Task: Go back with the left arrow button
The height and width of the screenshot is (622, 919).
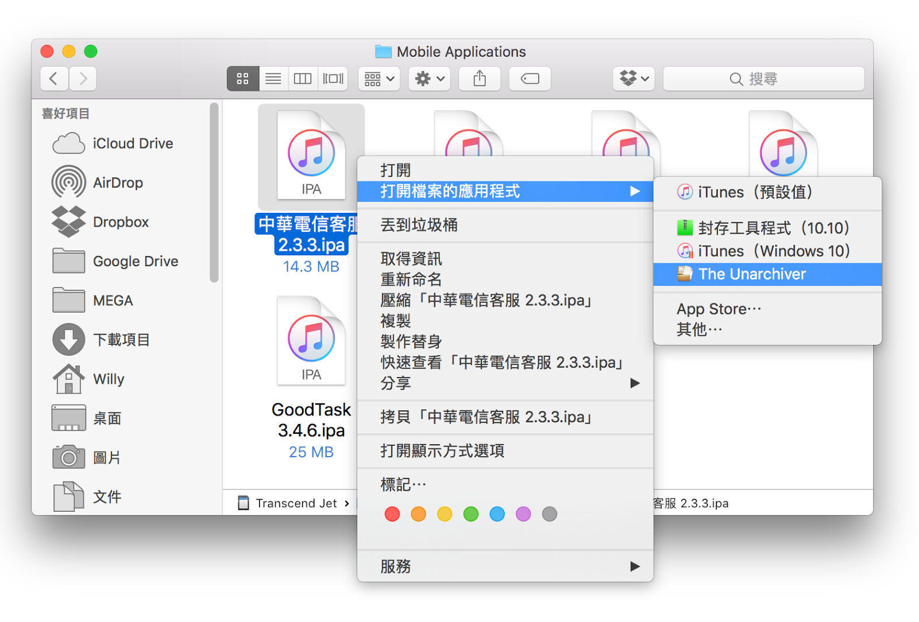Action: (54, 79)
